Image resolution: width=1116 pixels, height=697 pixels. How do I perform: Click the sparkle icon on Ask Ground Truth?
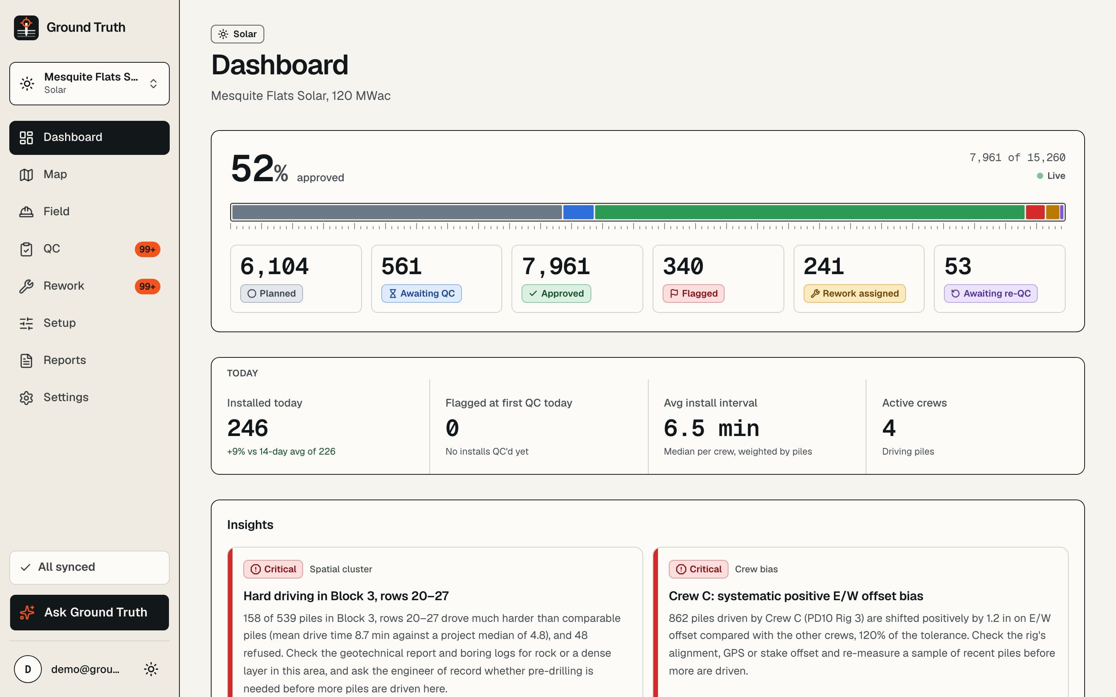pyautogui.click(x=27, y=613)
